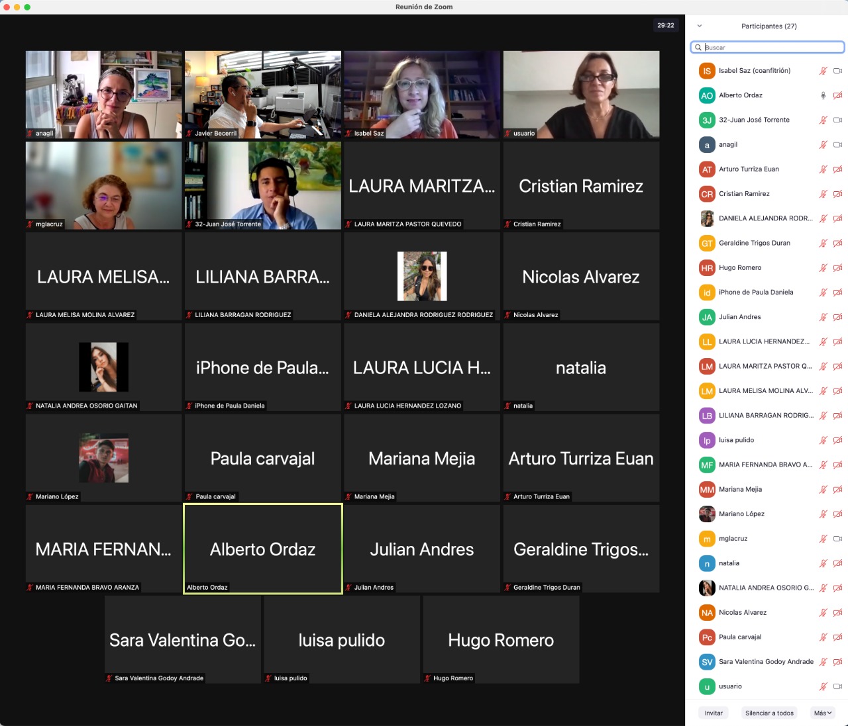Select Cristian Ramirez tile
This screenshot has height=726, width=848.
coord(581,185)
